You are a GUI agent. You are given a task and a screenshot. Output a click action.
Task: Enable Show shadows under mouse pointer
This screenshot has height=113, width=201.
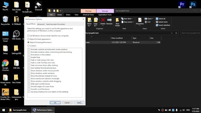[x=29, y=71]
